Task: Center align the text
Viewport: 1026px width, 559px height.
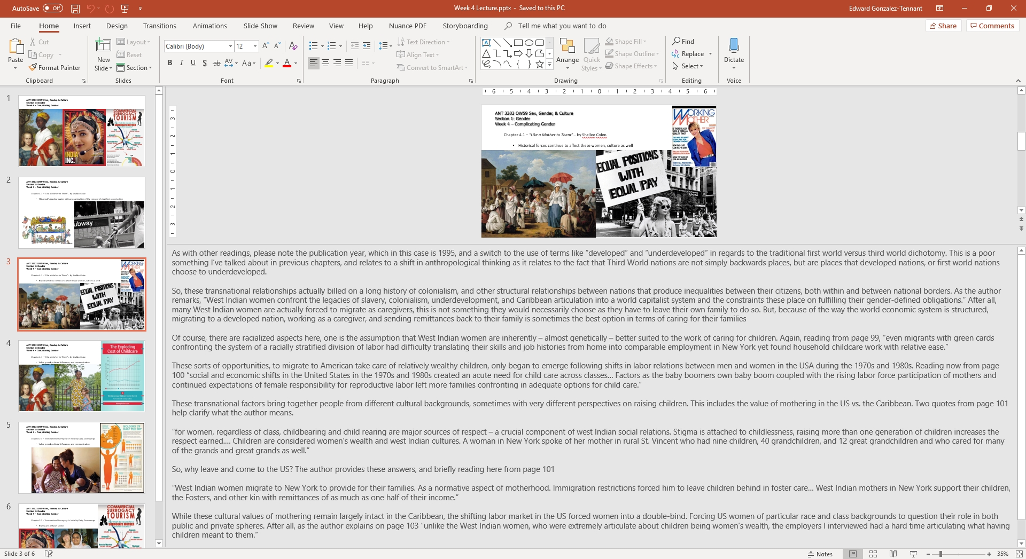Action: point(325,63)
